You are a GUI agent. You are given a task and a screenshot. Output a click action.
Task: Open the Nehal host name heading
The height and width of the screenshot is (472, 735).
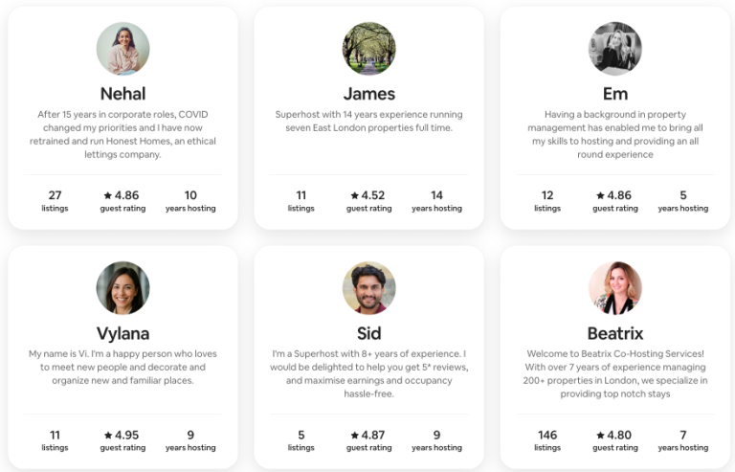pos(122,94)
